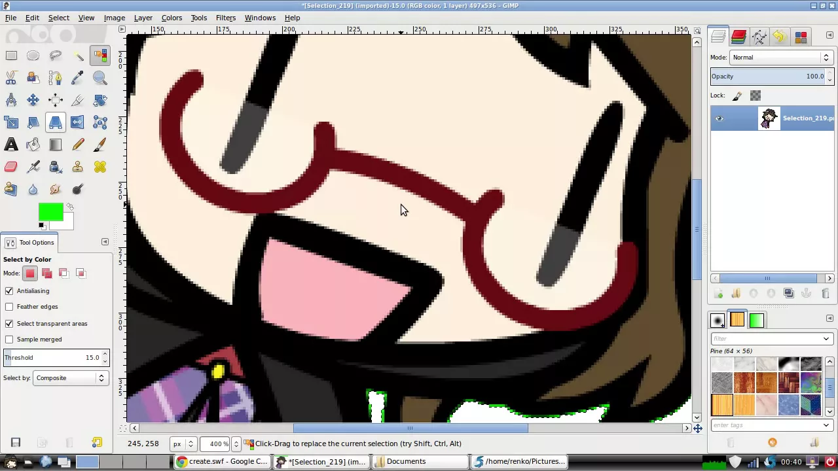Switch to create.swf Google Chrome taskbar window

[x=222, y=462]
